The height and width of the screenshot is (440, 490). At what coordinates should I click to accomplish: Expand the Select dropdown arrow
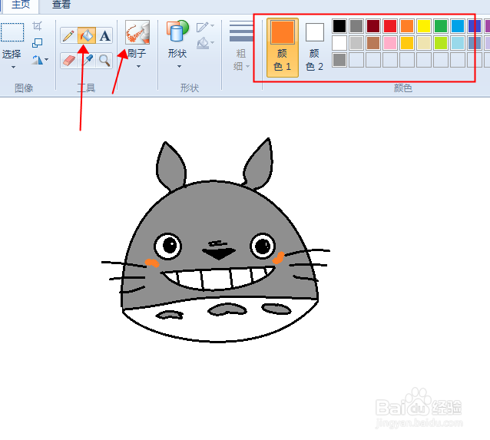pyautogui.click(x=13, y=67)
